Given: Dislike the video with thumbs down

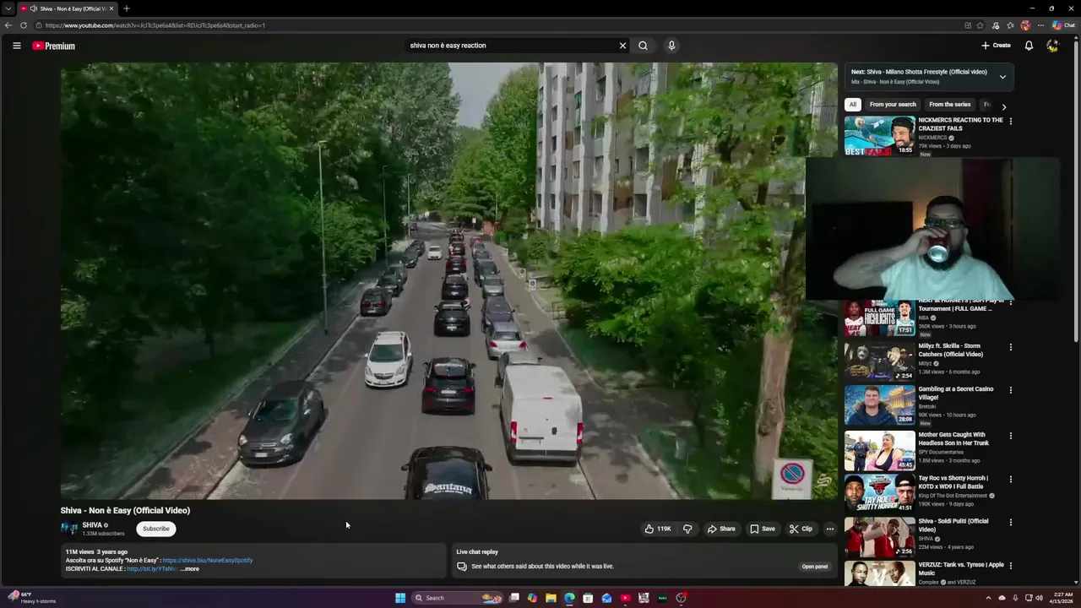Looking at the screenshot, I should tap(687, 529).
